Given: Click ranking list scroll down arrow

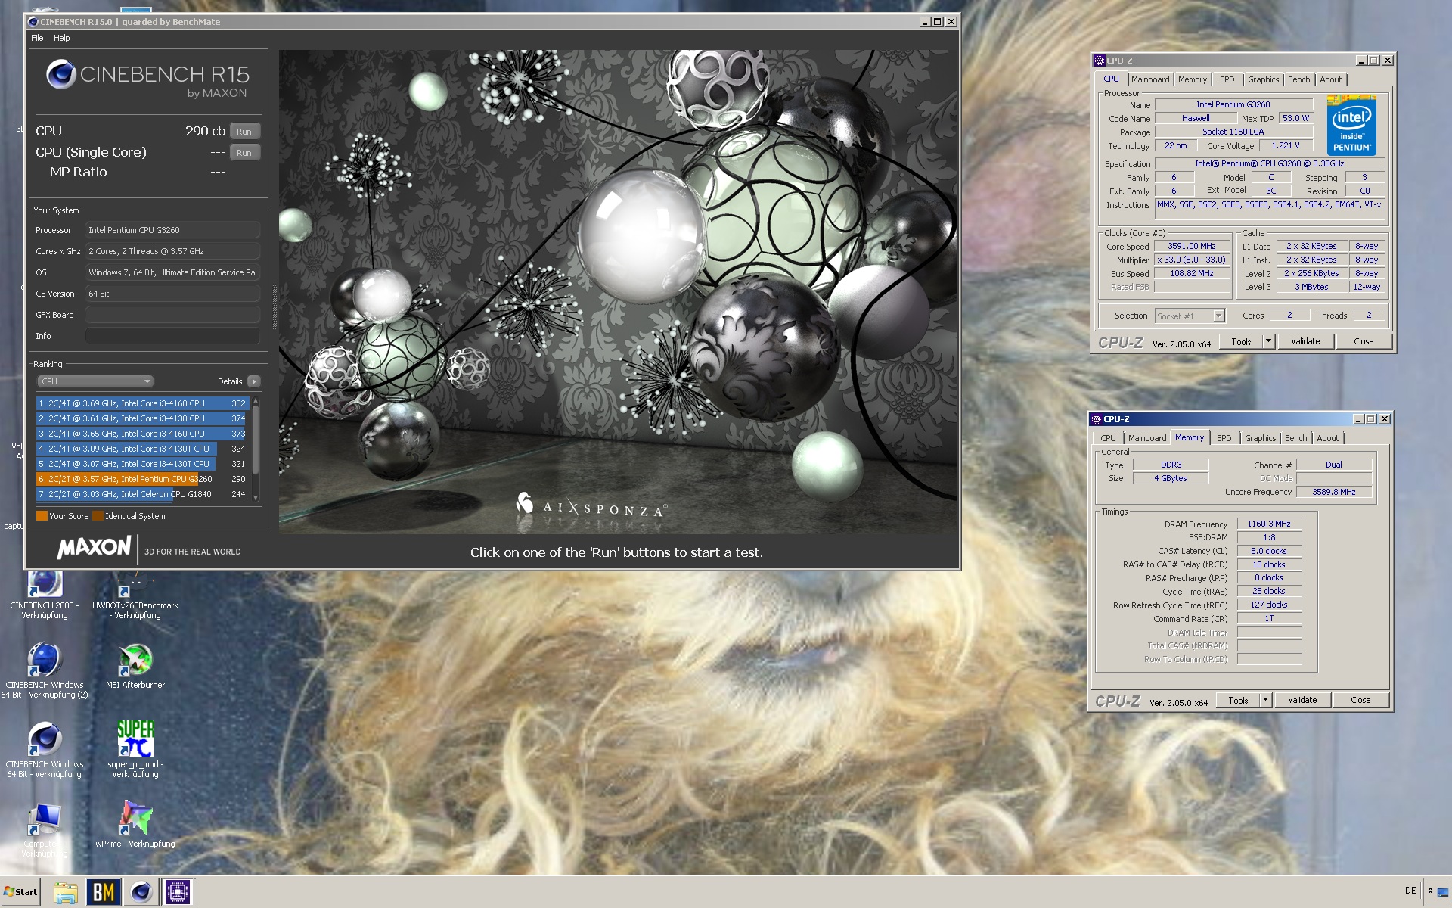Looking at the screenshot, I should pyautogui.click(x=256, y=497).
